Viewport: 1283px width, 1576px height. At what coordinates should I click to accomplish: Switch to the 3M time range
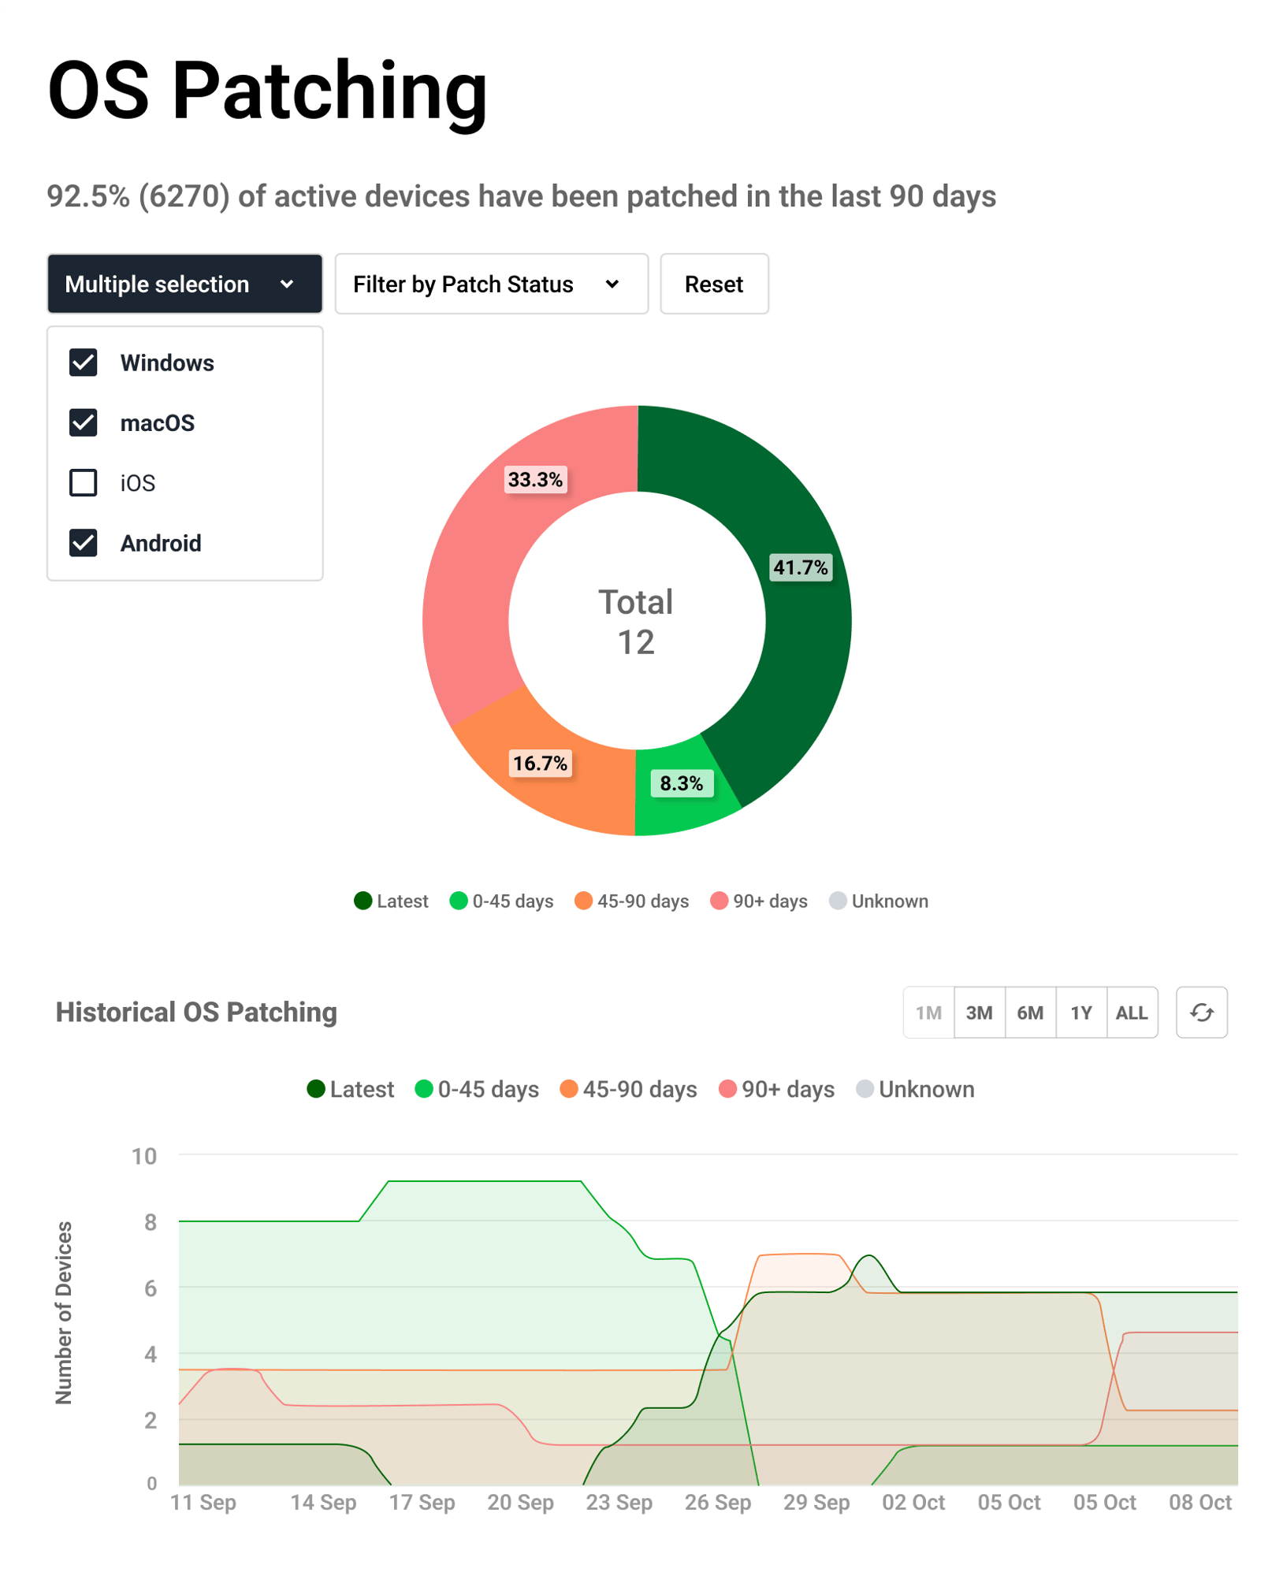(x=979, y=1013)
